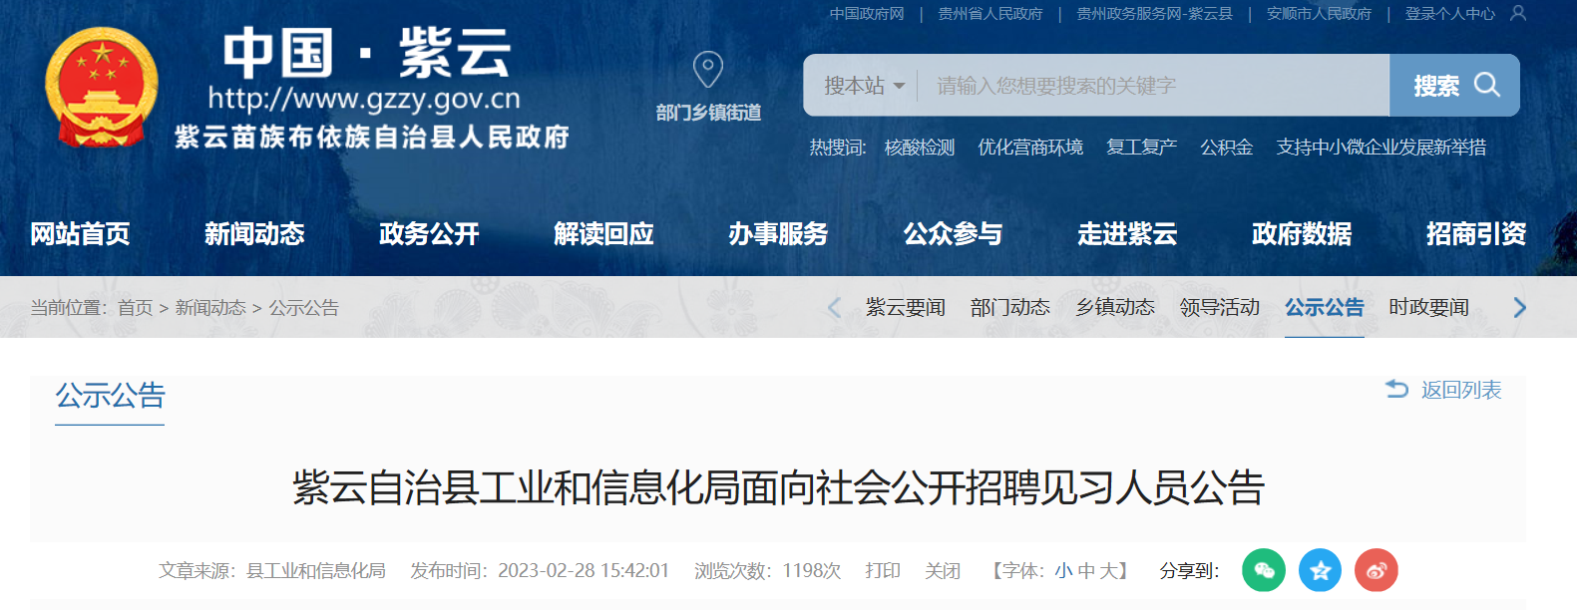The height and width of the screenshot is (610, 1577).
Task: Share article on Weibo icon
Action: pos(1377,570)
